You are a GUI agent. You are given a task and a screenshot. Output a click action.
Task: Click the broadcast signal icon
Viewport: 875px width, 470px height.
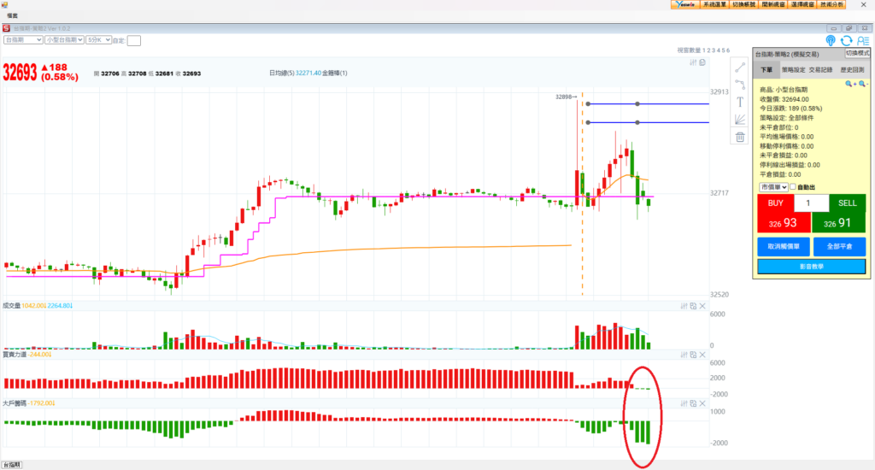[x=831, y=40]
